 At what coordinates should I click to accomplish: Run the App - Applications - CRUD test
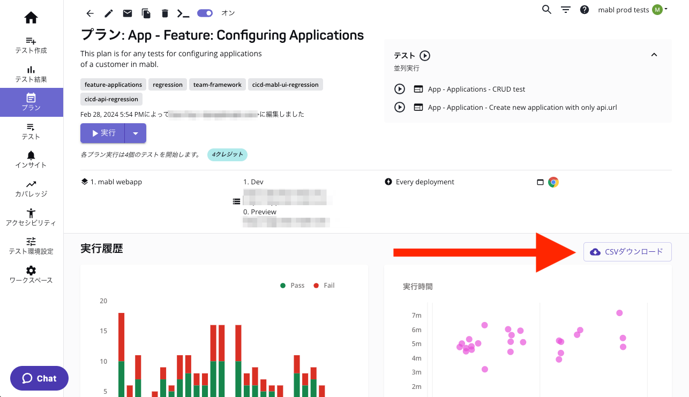pyautogui.click(x=400, y=89)
